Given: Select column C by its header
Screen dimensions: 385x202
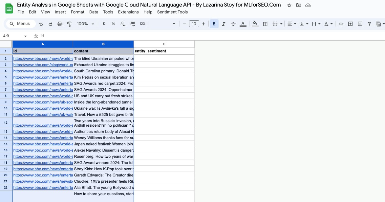Looking at the screenshot, I should (x=164, y=44).
